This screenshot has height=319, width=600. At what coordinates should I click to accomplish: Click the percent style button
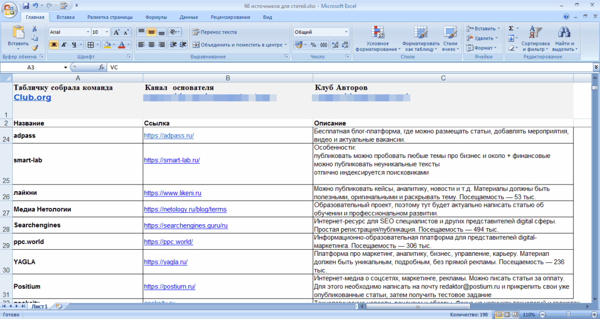click(x=313, y=45)
